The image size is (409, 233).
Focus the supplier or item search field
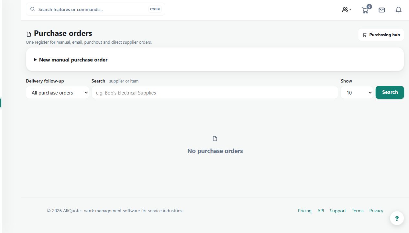click(215, 93)
